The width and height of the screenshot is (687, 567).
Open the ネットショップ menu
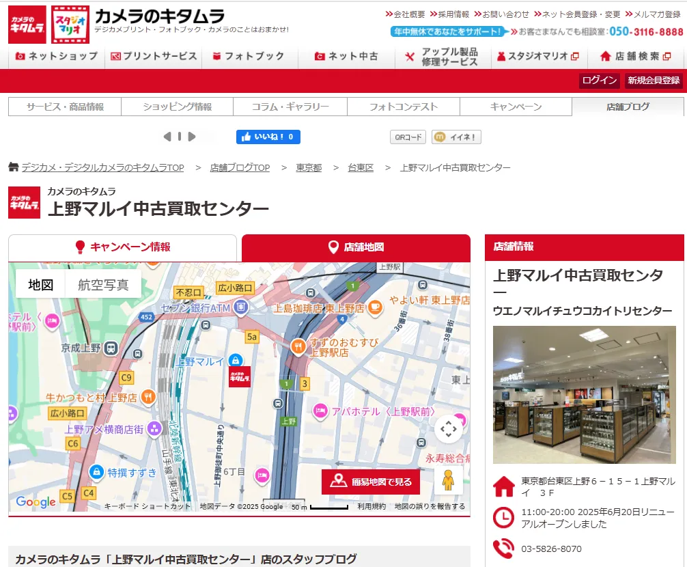[57, 56]
